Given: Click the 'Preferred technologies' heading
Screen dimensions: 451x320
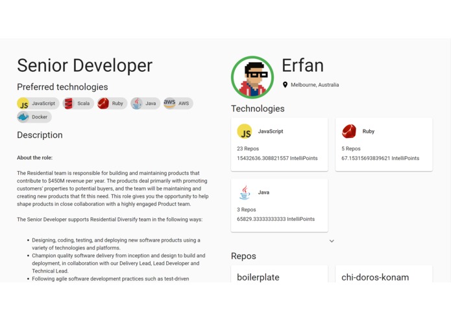Looking at the screenshot, I should click(62, 87).
